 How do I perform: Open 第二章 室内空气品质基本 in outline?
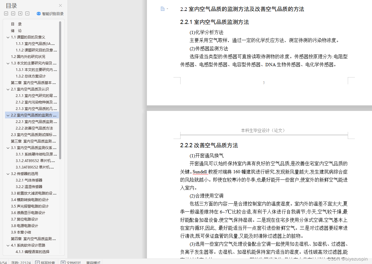point(33,83)
